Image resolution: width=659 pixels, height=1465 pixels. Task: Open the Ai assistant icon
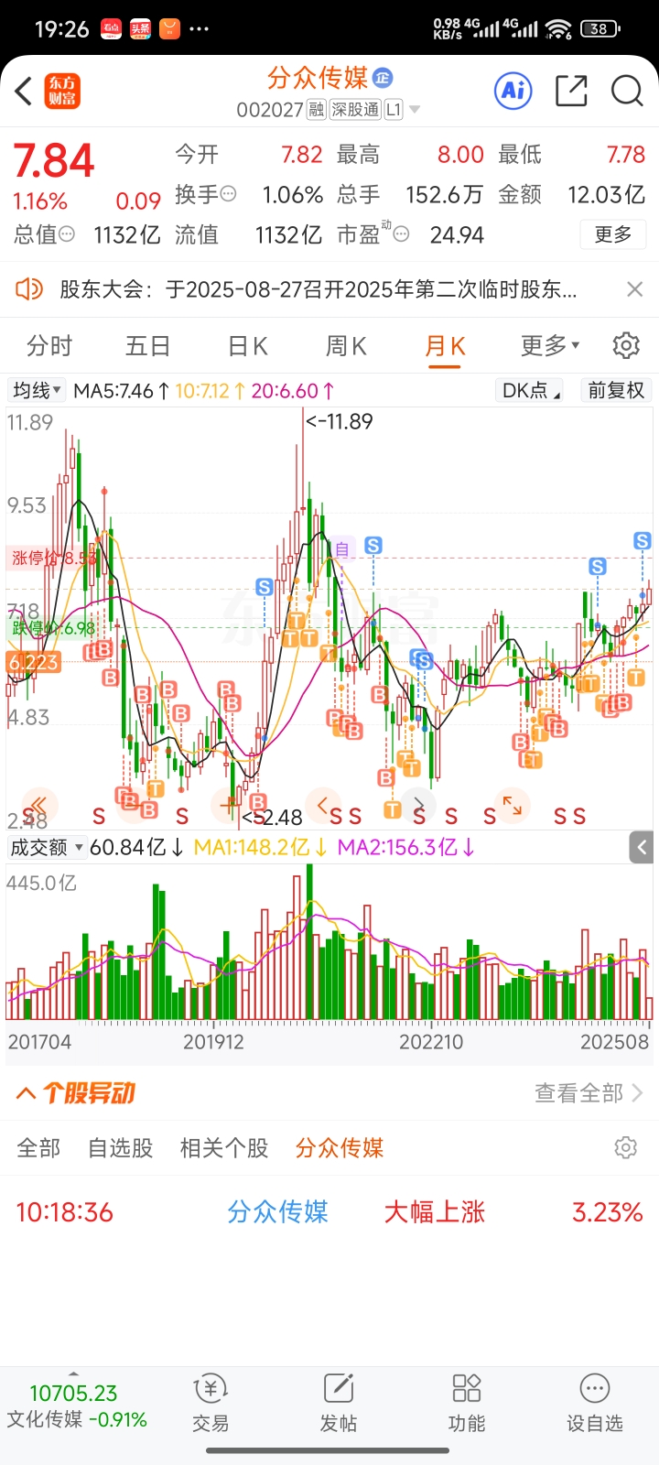tap(513, 90)
